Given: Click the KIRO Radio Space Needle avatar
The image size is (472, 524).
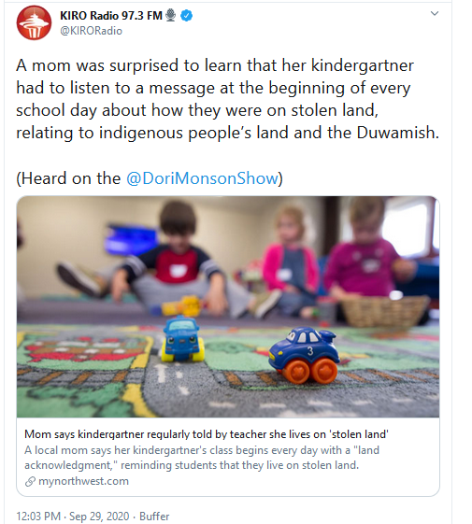Looking at the screenshot, I should [x=34, y=22].
